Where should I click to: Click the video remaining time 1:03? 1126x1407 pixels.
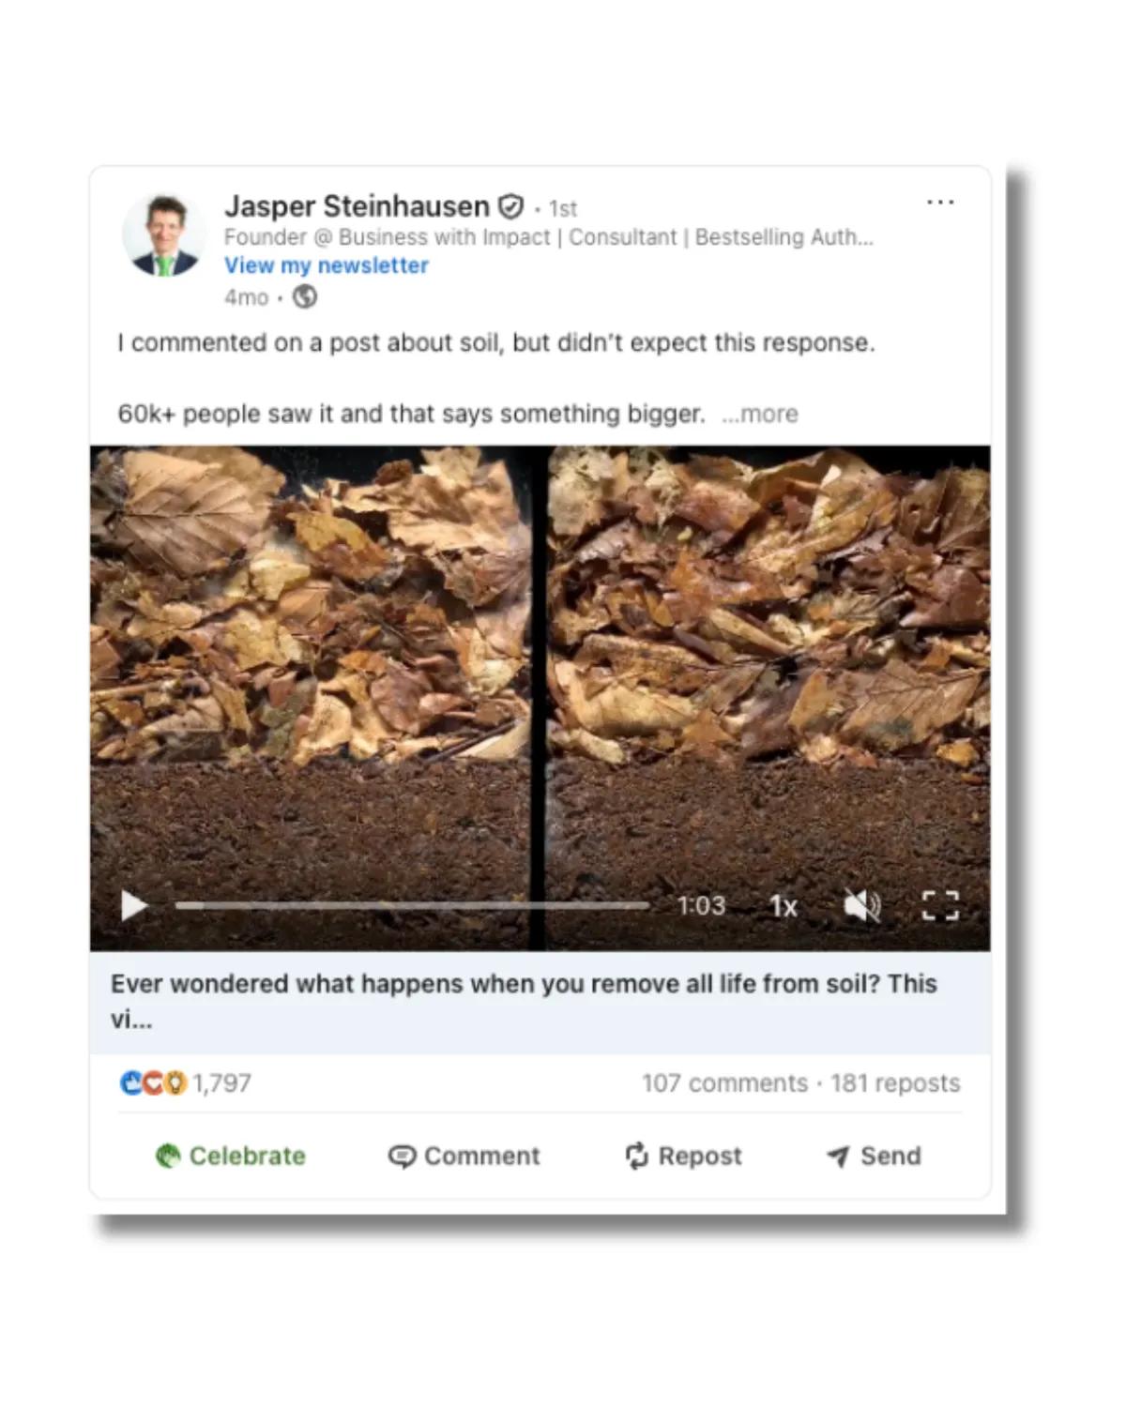coord(701,906)
